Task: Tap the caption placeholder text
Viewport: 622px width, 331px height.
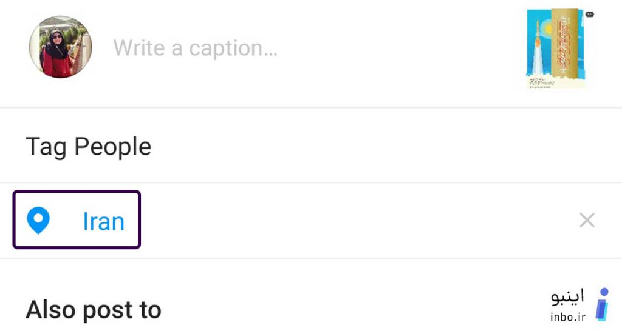Action: pos(196,48)
